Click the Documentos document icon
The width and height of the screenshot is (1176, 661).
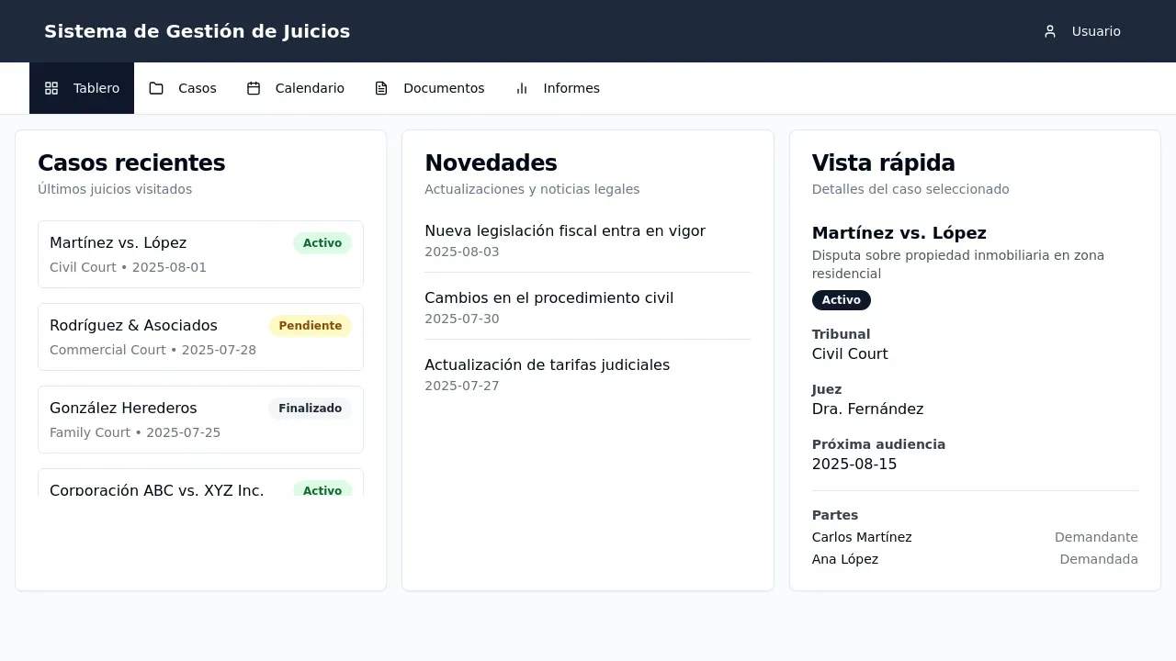(379, 87)
